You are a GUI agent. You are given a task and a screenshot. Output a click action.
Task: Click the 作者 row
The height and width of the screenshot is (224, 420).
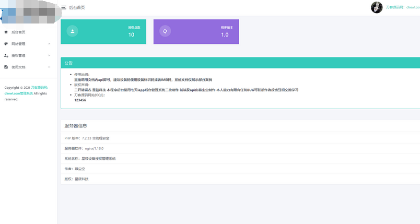(x=240, y=169)
